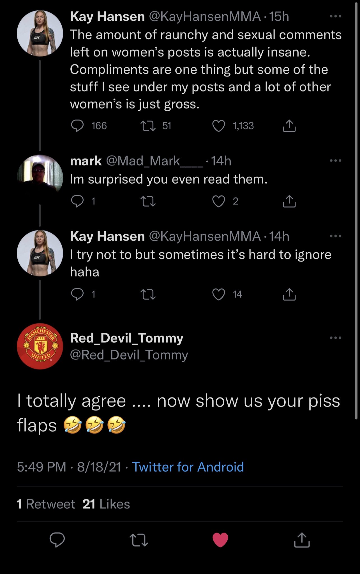Like Kay Hansen's tweet with 1,133 likes
Viewport: 360px width, 574px height.
coord(219,126)
